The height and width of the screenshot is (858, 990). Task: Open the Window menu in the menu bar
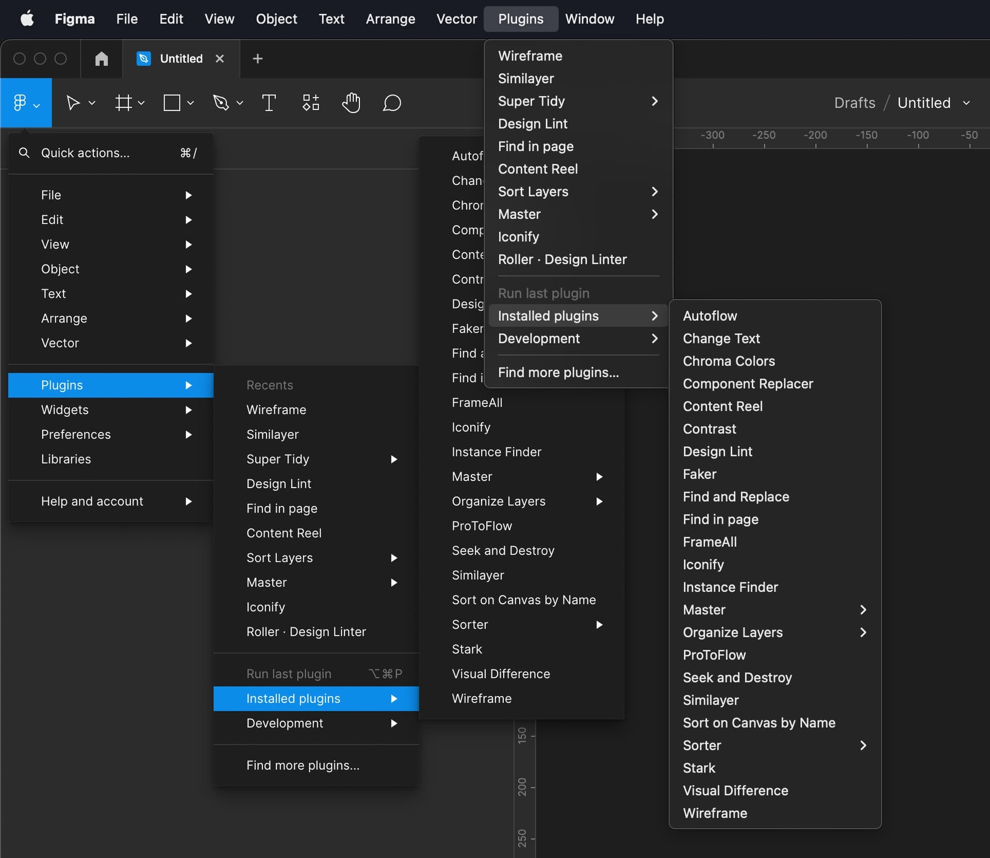pos(589,19)
